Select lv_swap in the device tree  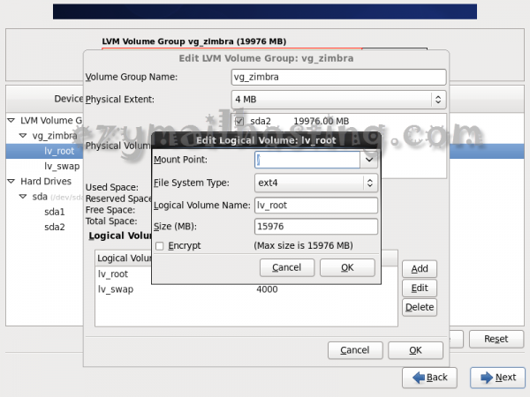point(62,167)
